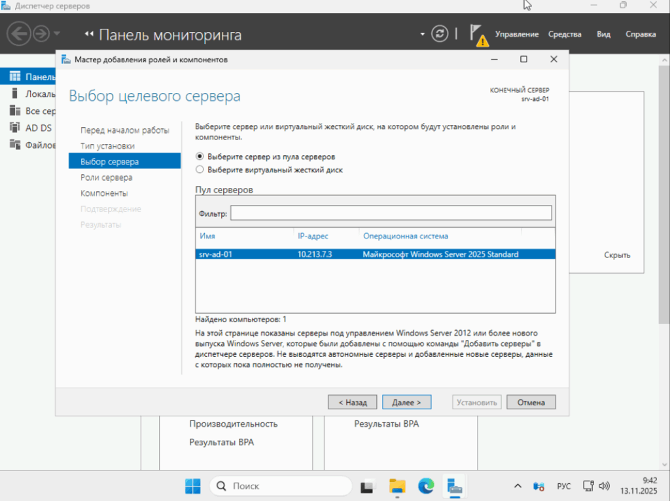670x501 pixels.
Task: Open the AD DS item in the sidebar
Action: coord(38,128)
